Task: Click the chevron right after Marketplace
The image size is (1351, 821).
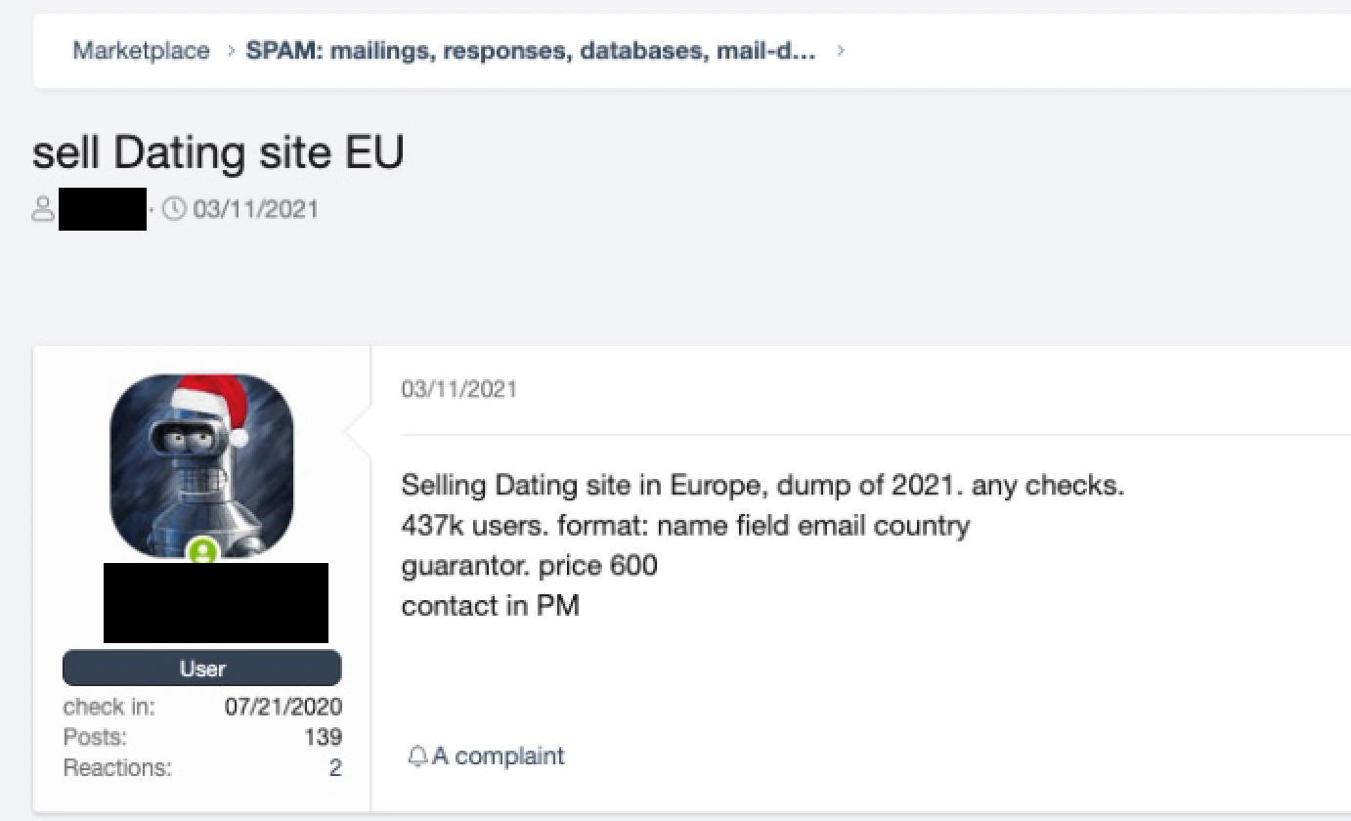Action: tap(229, 50)
